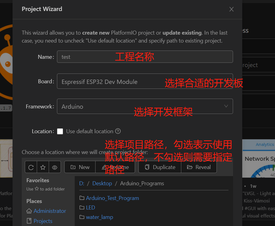Open the water_lamp folder
Image resolution: width=275 pixels, height=226 pixels.
pos(100,217)
